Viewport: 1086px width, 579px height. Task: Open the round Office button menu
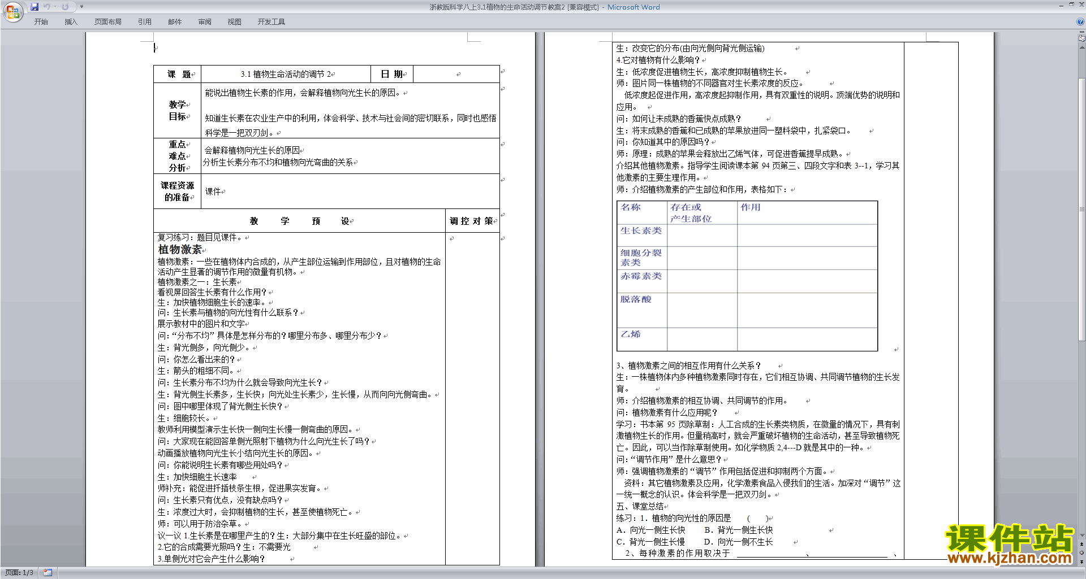tap(12, 11)
